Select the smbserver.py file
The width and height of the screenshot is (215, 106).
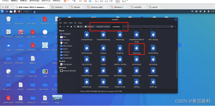(x=120, y=83)
